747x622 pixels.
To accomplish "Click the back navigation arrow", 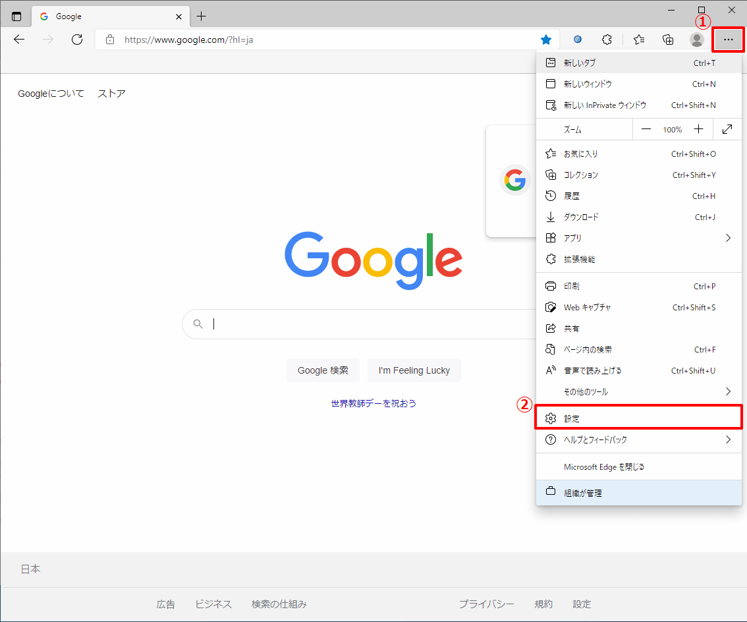I will pyautogui.click(x=18, y=40).
